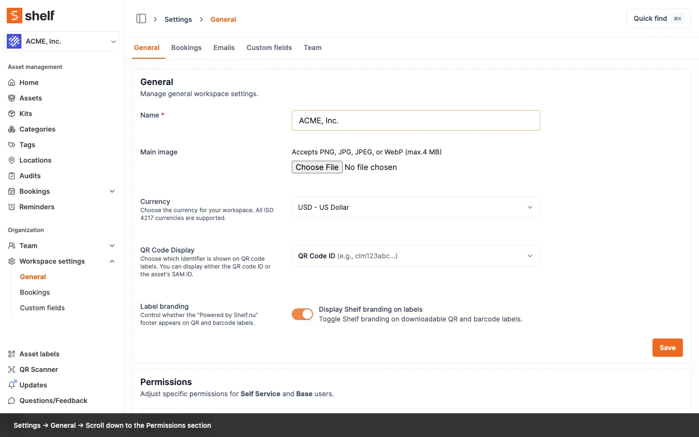Click the Save button

click(x=667, y=348)
